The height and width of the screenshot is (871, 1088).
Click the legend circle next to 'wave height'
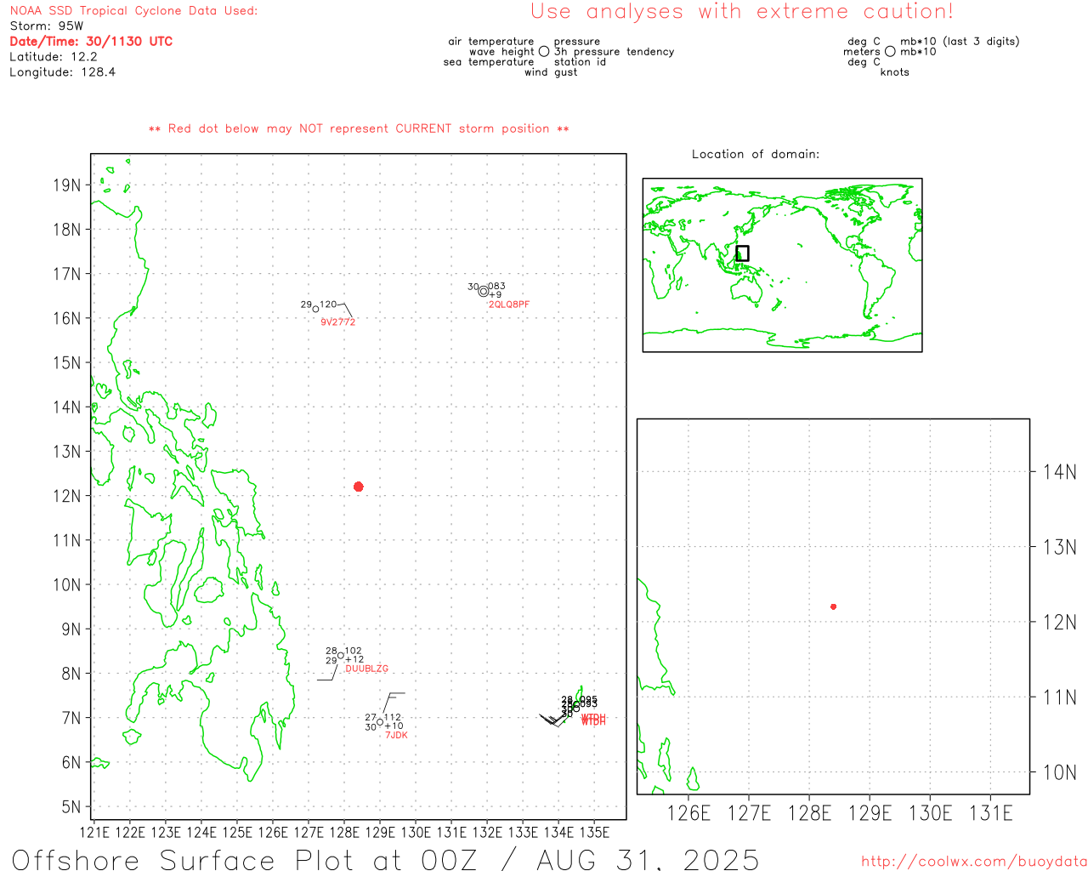coord(544,52)
